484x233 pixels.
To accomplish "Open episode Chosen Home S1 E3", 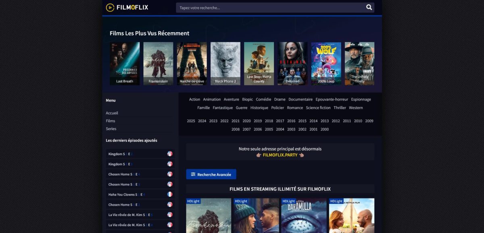I will pos(140,184).
